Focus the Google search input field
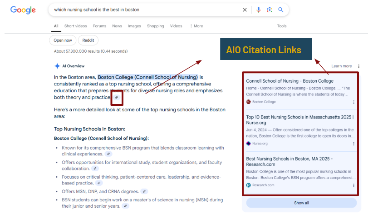Screen dimensions: 368x214 [x=146, y=10]
